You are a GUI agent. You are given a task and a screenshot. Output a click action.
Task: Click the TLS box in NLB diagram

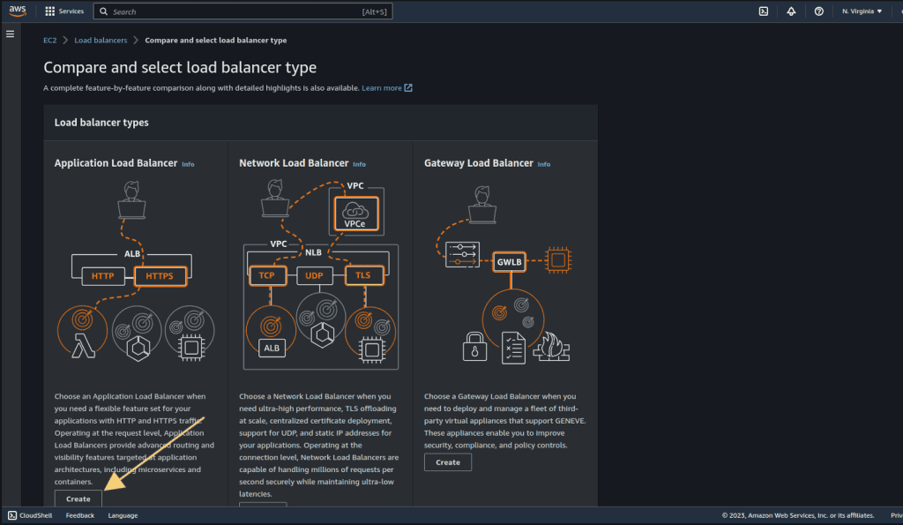coord(363,275)
